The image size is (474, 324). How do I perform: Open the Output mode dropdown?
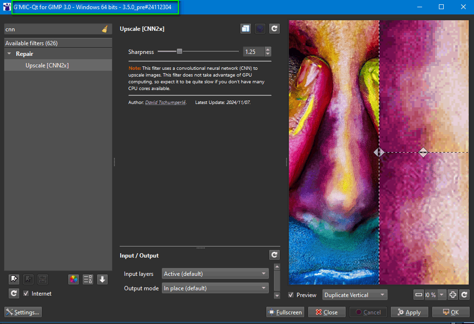click(x=215, y=288)
